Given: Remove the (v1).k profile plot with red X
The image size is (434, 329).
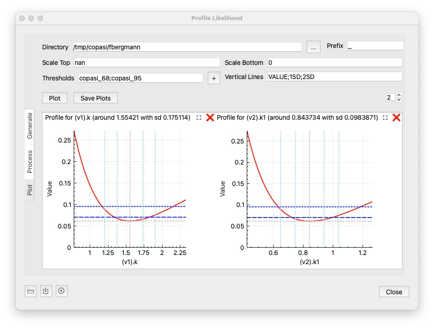Looking at the screenshot, I should (210, 117).
